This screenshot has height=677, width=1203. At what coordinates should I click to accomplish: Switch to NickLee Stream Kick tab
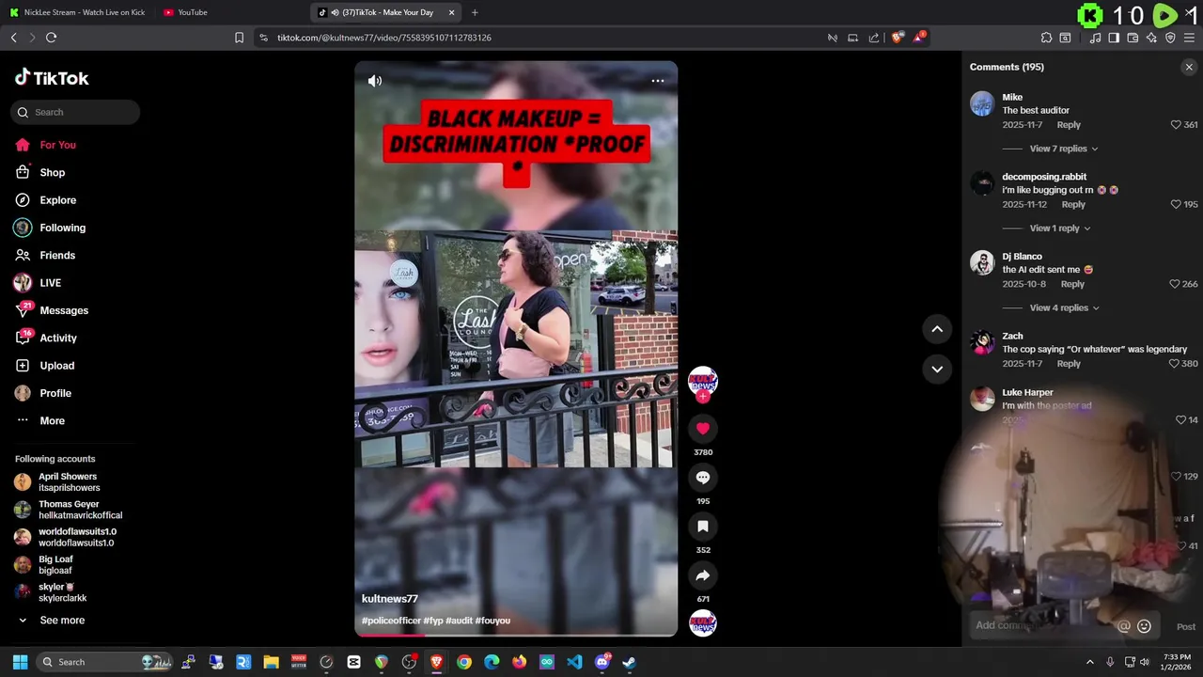(77, 12)
